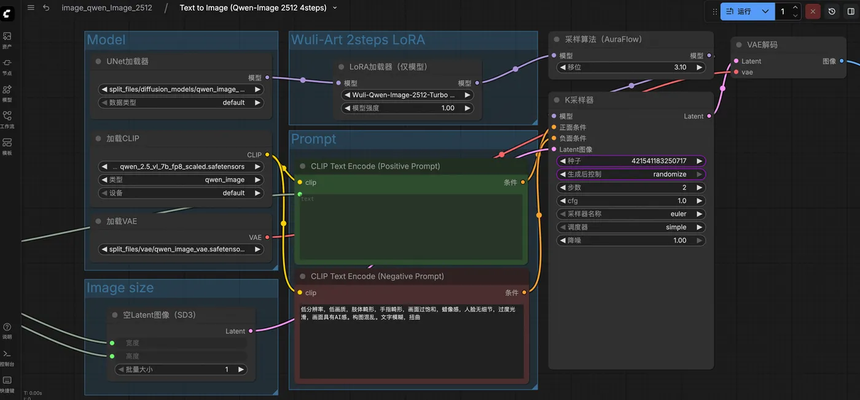The image size is (860, 400).
Task: Open the 节点 node library panel
Action: [7, 66]
